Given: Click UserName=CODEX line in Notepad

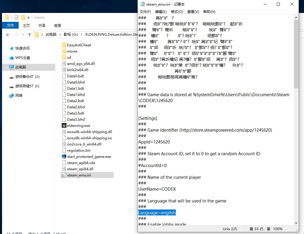Looking at the screenshot, I should click(157, 189).
